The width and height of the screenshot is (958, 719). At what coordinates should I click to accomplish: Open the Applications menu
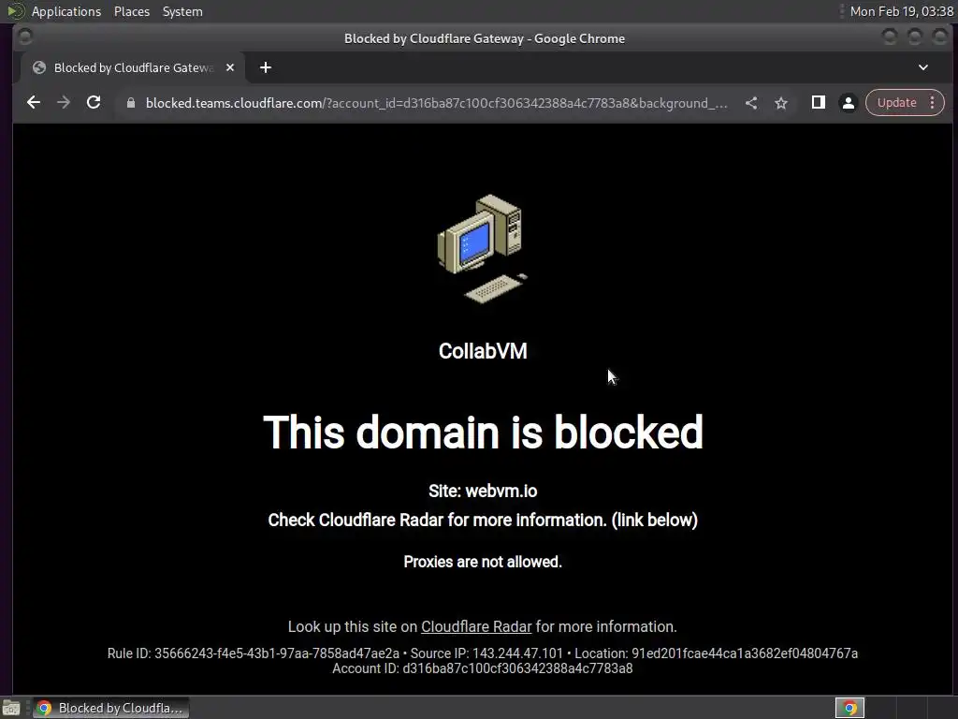pos(66,11)
